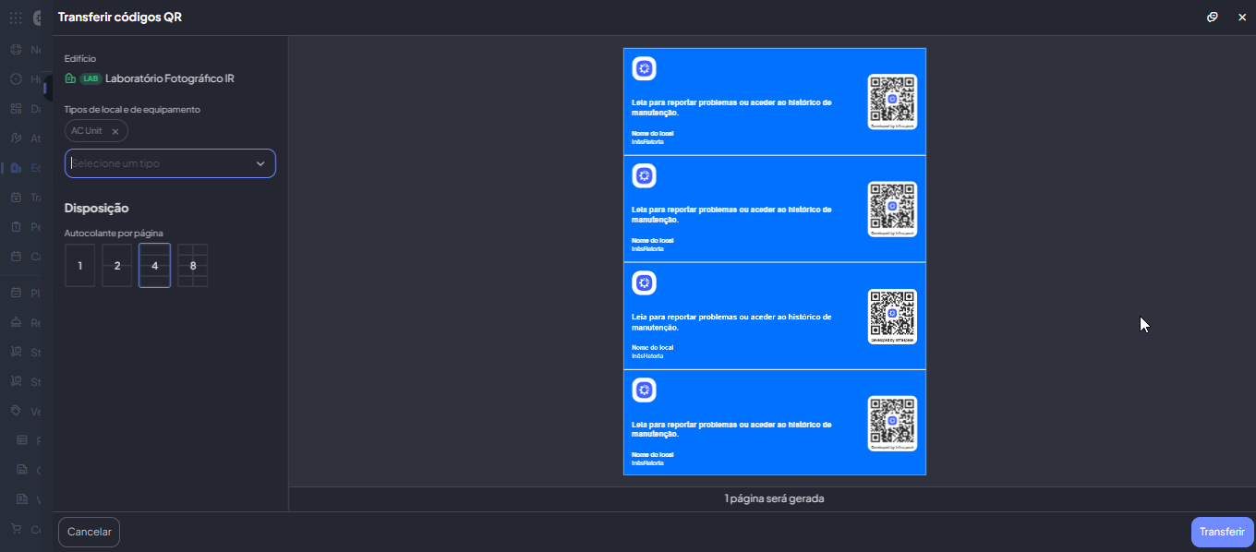Remove the AC Unit type chip
The image size is (1256, 552).
(x=115, y=131)
